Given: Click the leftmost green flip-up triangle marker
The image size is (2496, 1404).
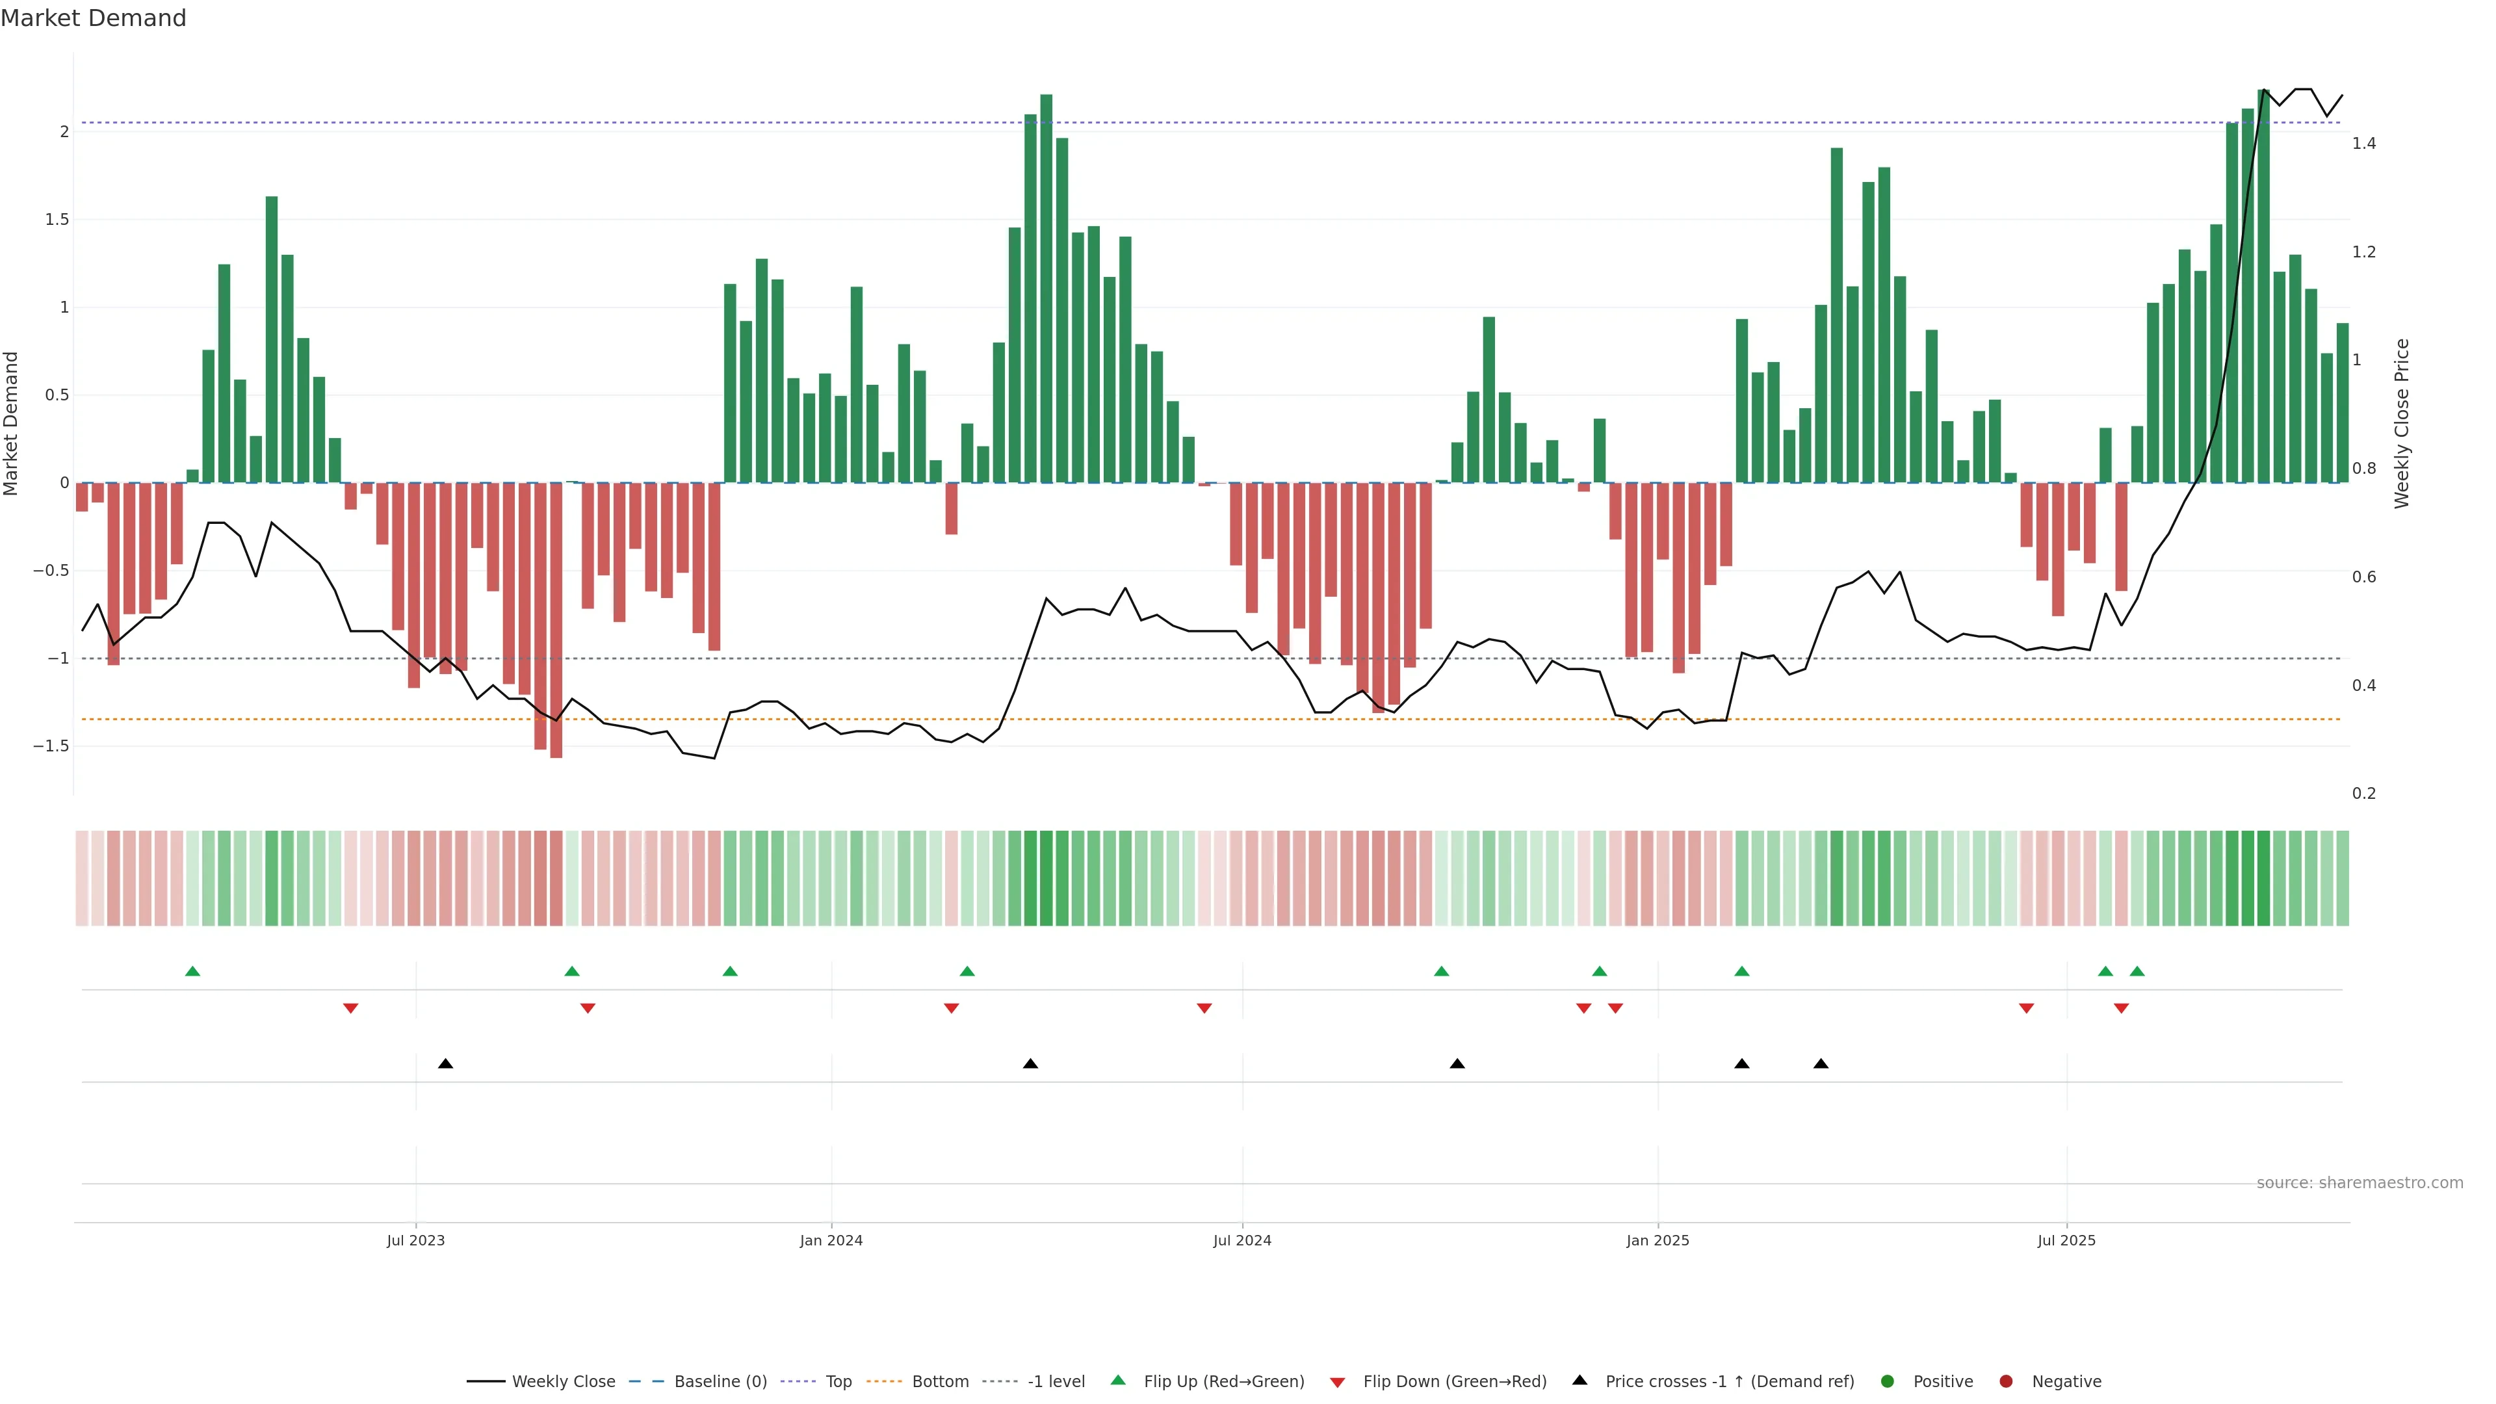Looking at the screenshot, I should coord(192,971).
